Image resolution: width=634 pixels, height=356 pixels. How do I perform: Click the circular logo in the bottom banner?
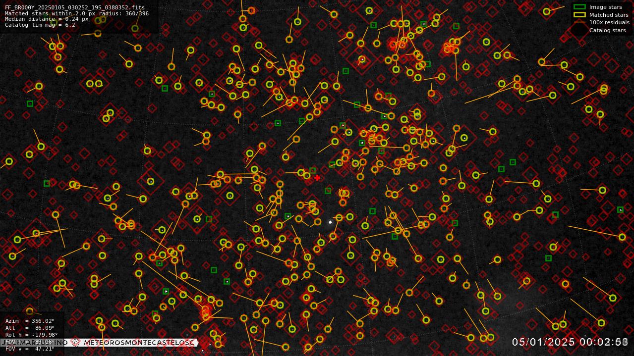(76, 342)
